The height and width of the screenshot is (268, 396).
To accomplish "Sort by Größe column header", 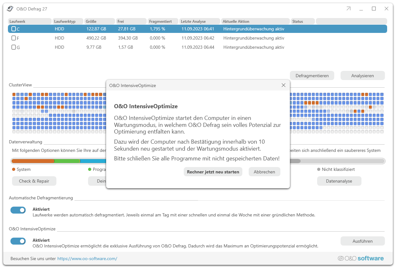I will tap(99, 21).
